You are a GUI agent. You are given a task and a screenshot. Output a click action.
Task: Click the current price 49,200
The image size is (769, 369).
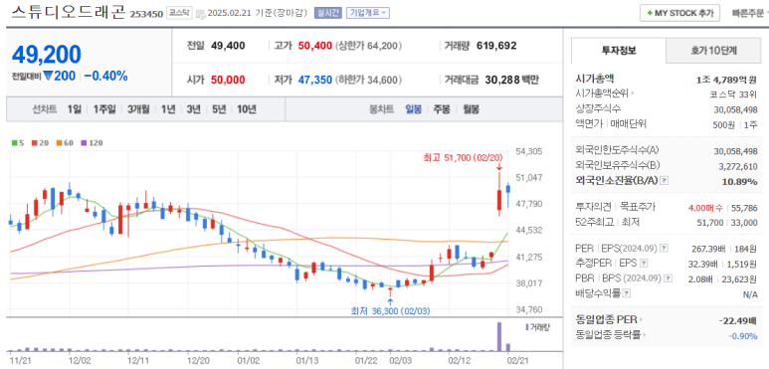click(x=47, y=55)
